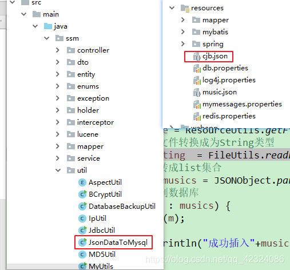Expand the mapper folder under resources
290x270 pixels.
coord(183,20)
